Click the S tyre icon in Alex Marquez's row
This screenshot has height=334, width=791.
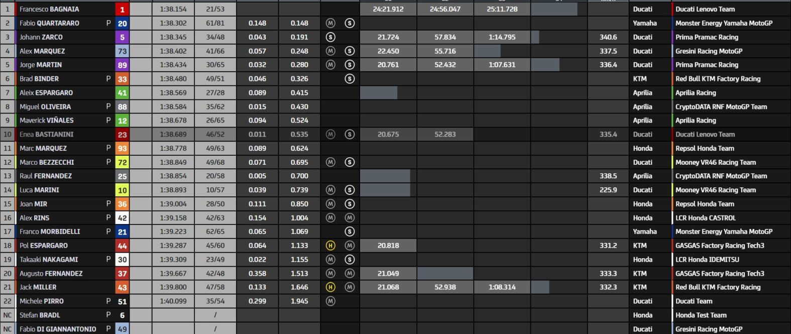(350, 51)
